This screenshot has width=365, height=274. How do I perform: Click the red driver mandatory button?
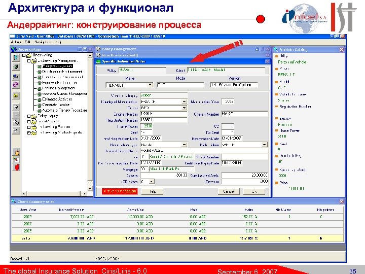tap(120, 191)
